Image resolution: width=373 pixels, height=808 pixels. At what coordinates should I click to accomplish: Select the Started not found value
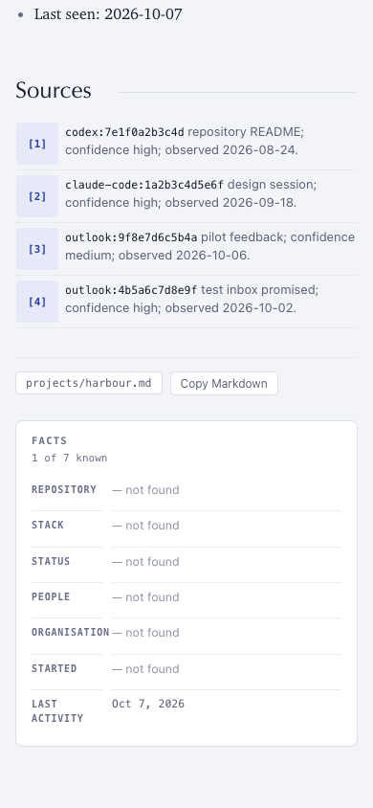click(x=145, y=669)
